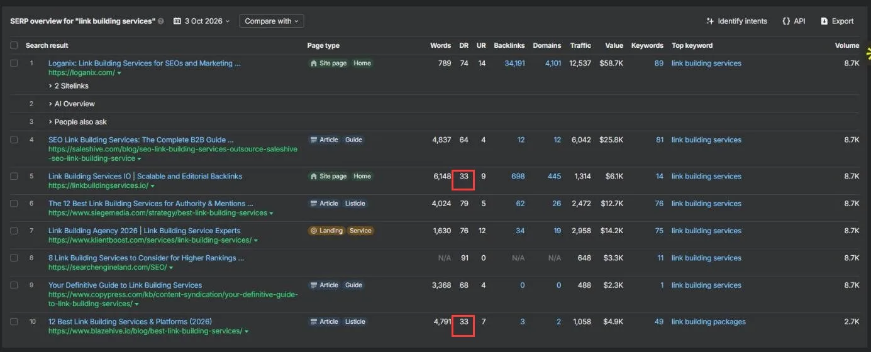871x352 pixels.
Task: Open Loganix: Link Building Services result title
Action: click(145, 63)
